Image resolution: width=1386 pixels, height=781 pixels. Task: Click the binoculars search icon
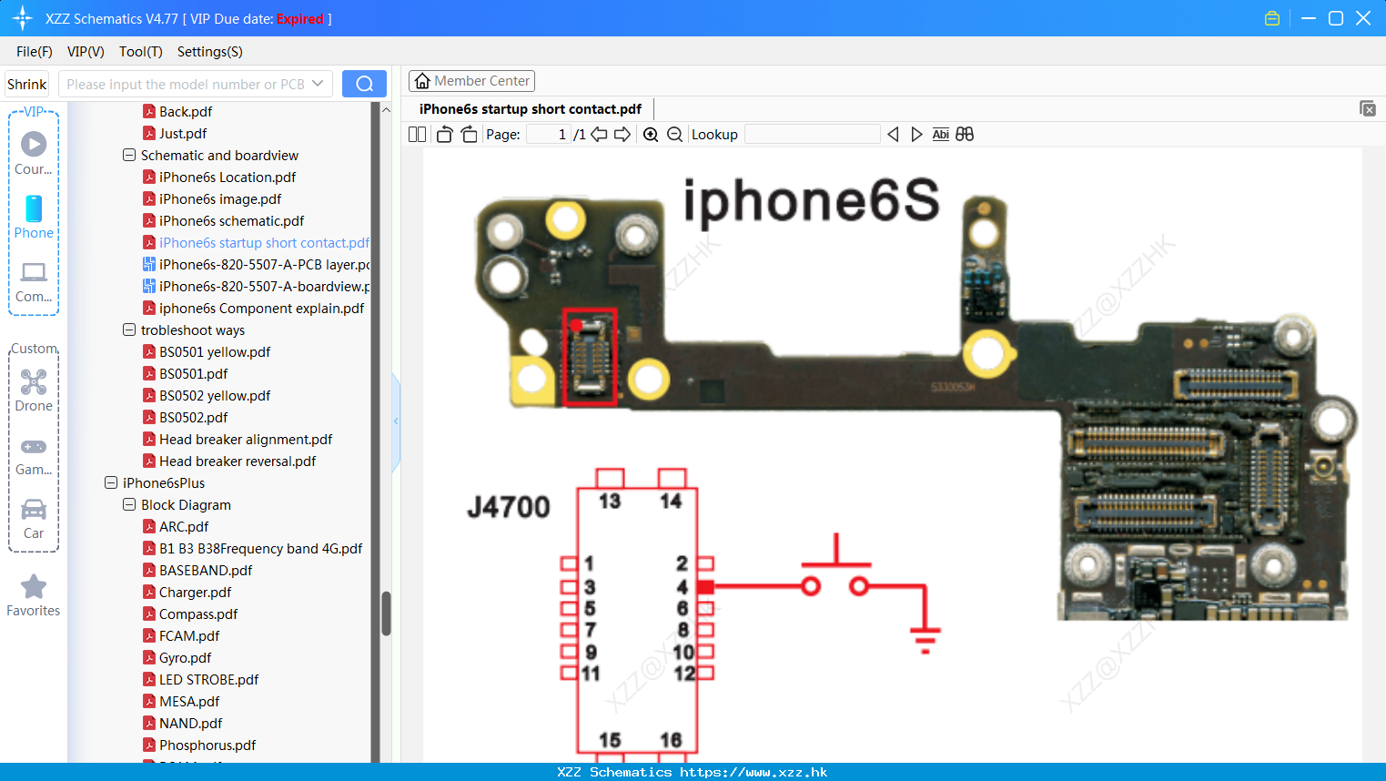pyautogui.click(x=965, y=134)
